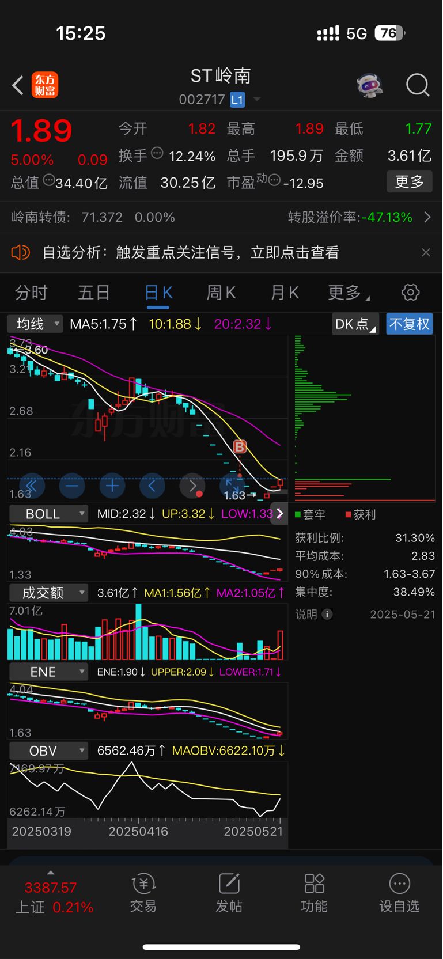Open the 自选分析 signal notice
The width and height of the screenshot is (443, 959).
(x=190, y=252)
